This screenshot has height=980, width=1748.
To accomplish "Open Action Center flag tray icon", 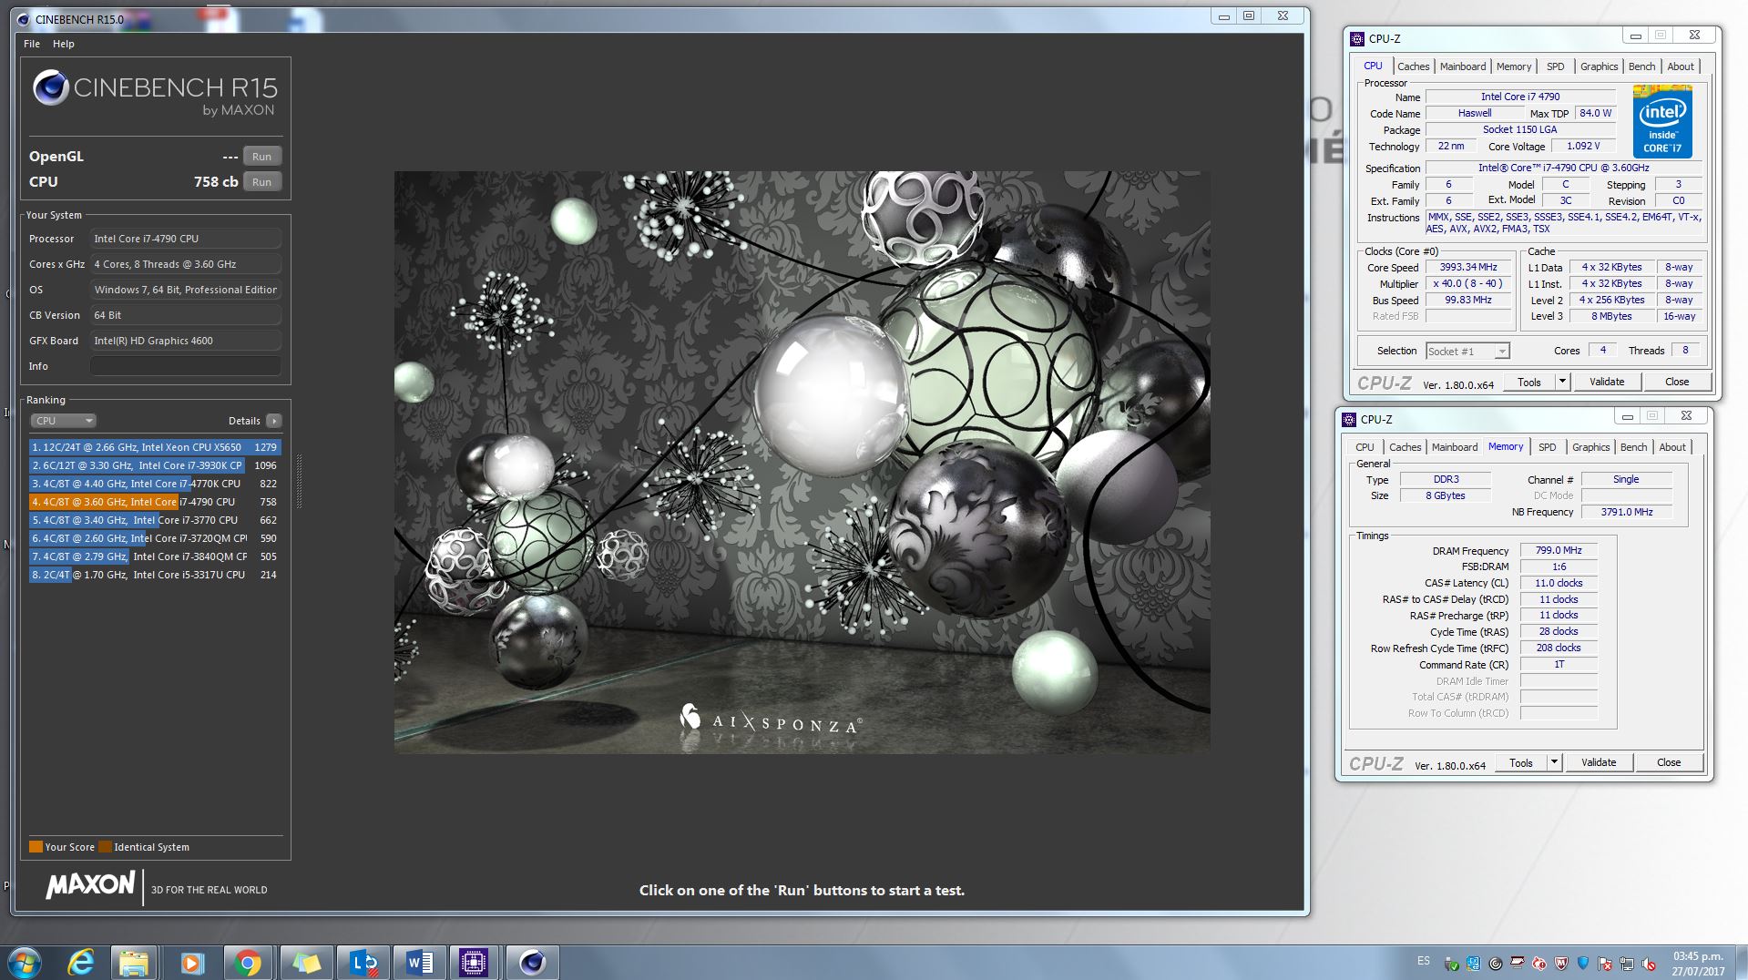I will [x=1605, y=964].
